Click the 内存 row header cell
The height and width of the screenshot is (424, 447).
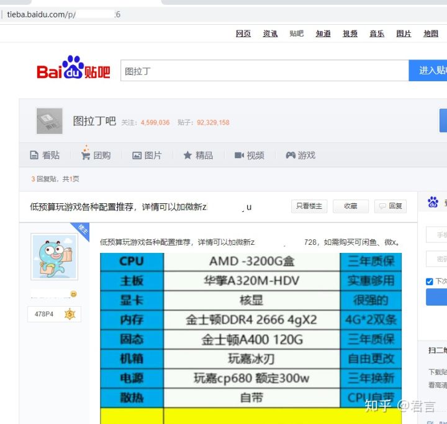pos(132,320)
